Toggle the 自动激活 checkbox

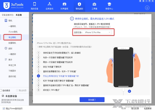pyautogui.click(x=1, y=90)
